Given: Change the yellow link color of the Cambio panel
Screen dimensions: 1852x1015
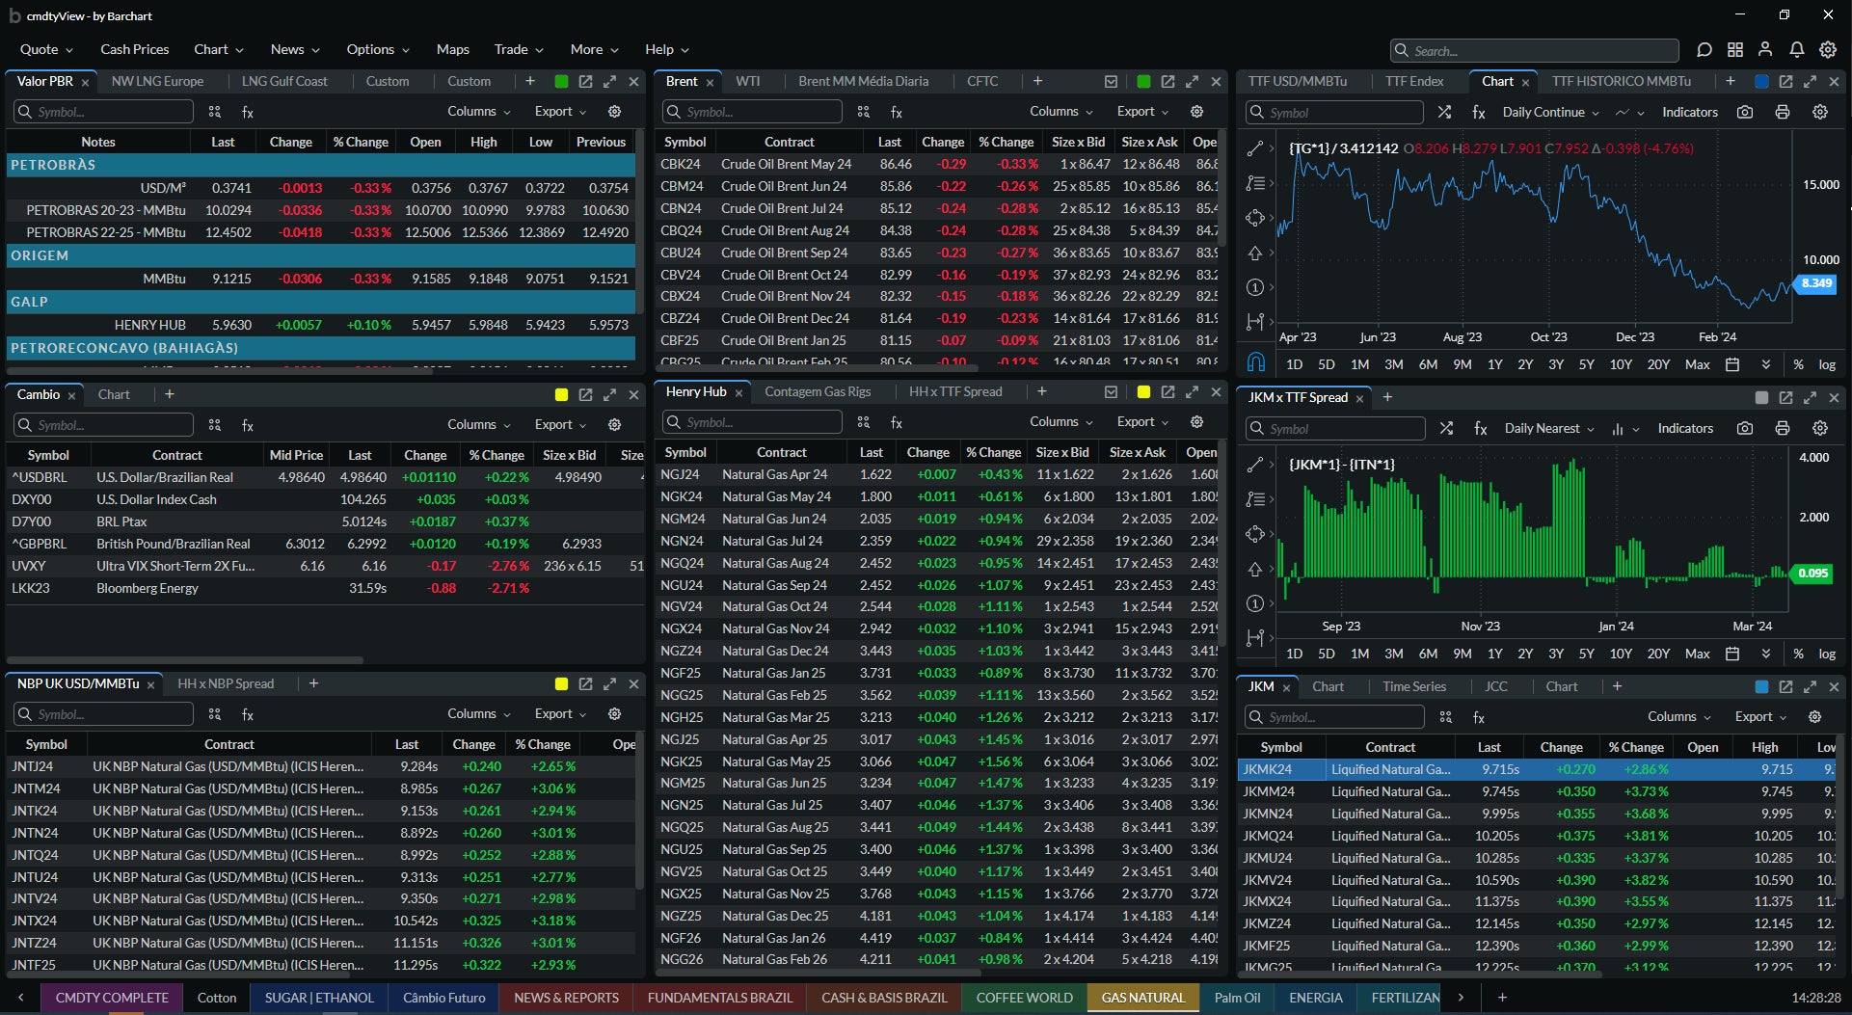Looking at the screenshot, I should tap(561, 395).
